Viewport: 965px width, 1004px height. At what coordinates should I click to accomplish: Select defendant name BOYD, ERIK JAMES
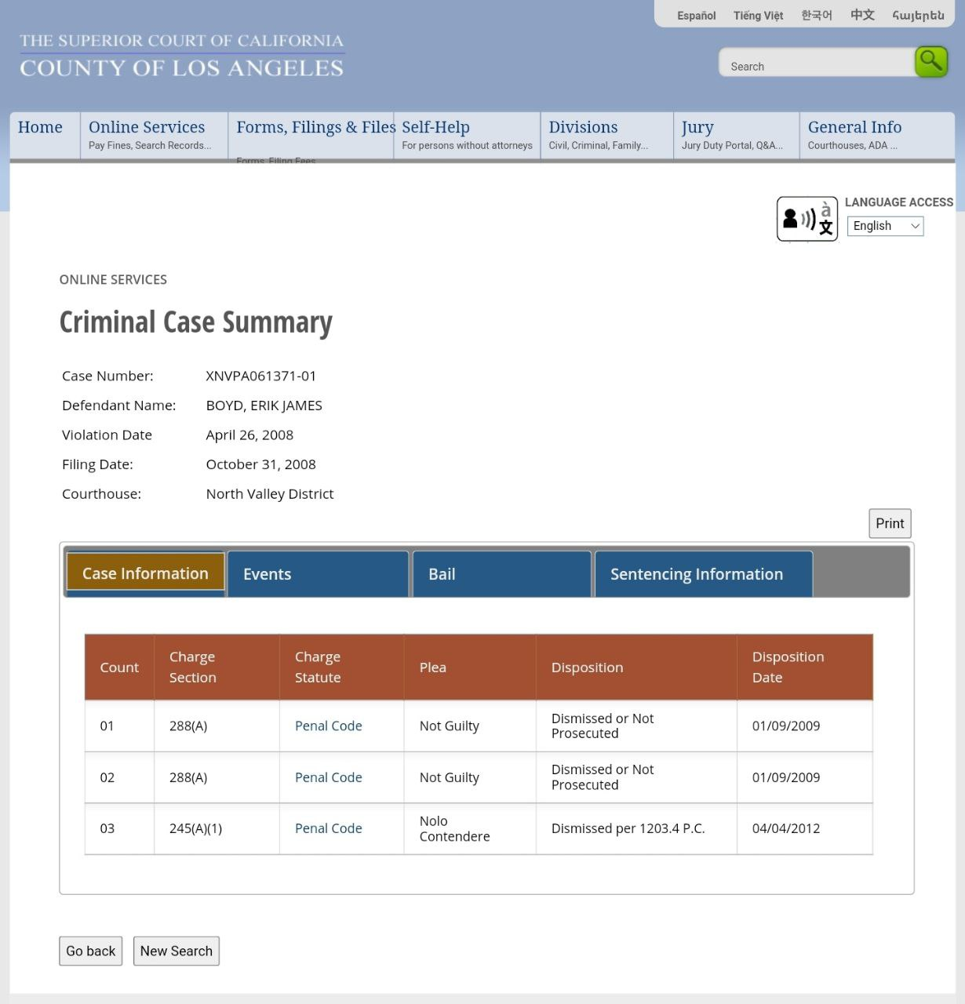(x=264, y=406)
